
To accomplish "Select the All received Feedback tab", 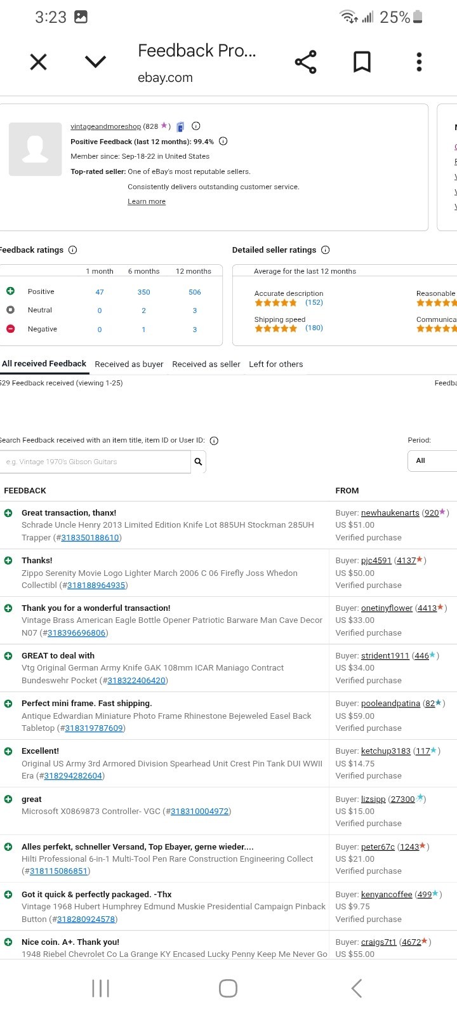I will coord(44,364).
